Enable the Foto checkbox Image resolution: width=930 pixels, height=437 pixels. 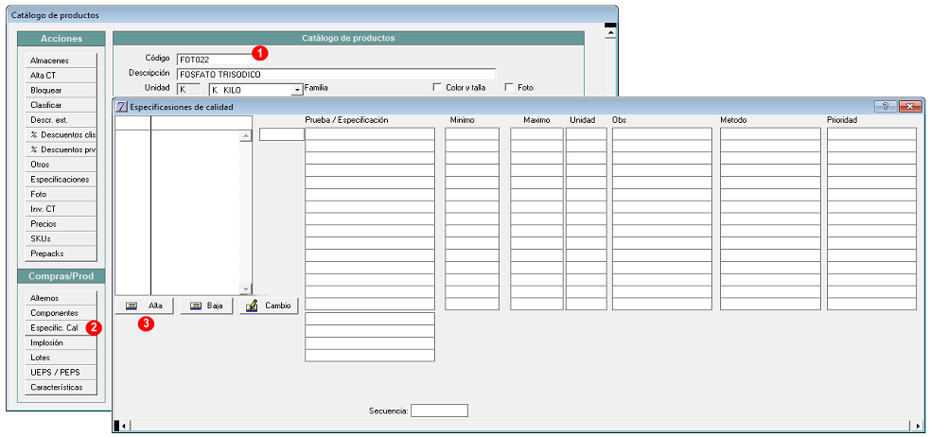pos(509,87)
